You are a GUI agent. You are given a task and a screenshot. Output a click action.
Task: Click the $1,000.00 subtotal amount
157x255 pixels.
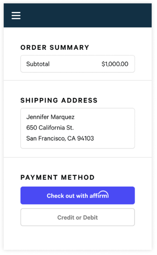tap(115, 64)
